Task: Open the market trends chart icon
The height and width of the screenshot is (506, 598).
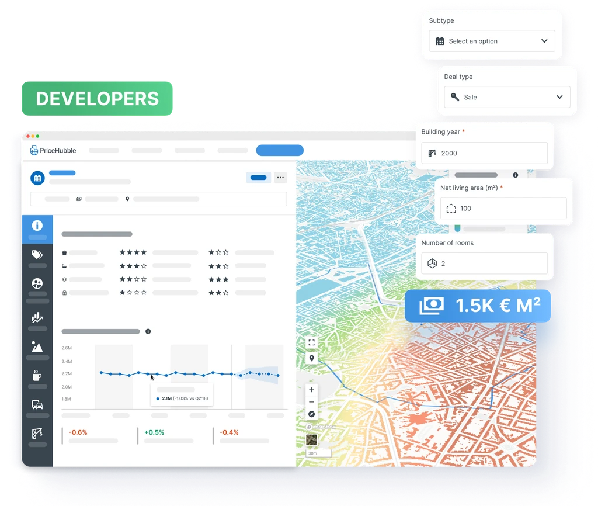Action: [x=37, y=317]
